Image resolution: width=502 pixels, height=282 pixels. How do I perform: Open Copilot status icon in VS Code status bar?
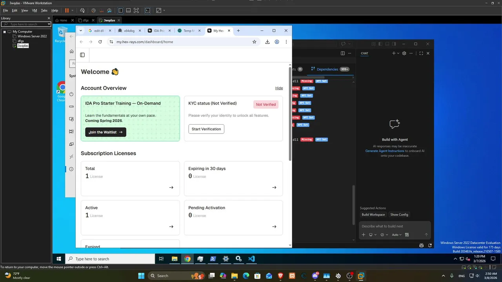pos(422,246)
